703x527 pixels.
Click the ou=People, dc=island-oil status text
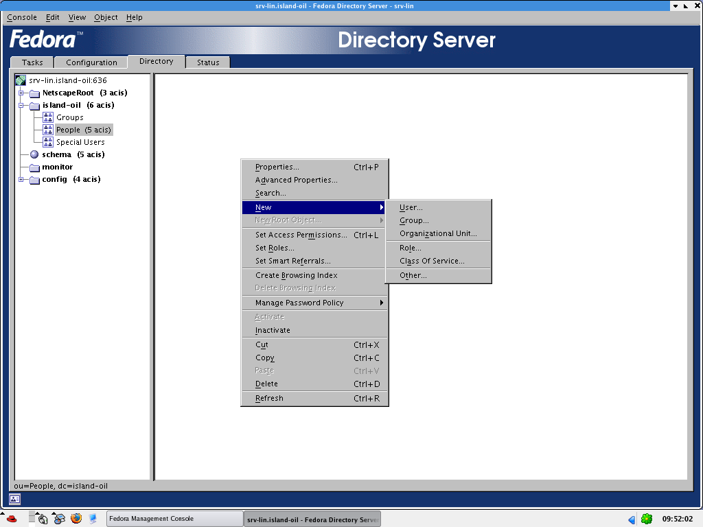(x=60, y=487)
